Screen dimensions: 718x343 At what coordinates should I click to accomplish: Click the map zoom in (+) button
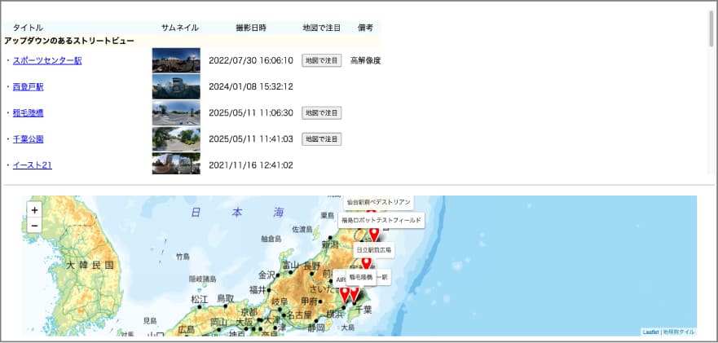click(34, 210)
